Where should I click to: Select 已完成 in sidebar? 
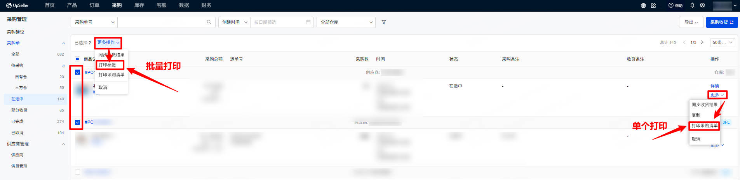pyautogui.click(x=17, y=121)
